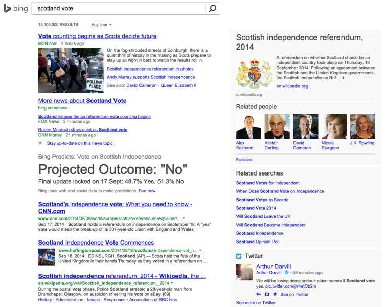Click David Cameron's photo in Related people
The image size is (386, 307).
306,126
